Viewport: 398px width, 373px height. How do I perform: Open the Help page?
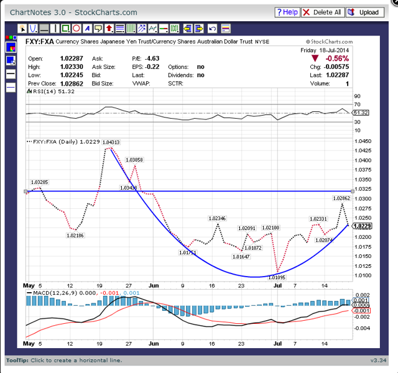pos(287,12)
